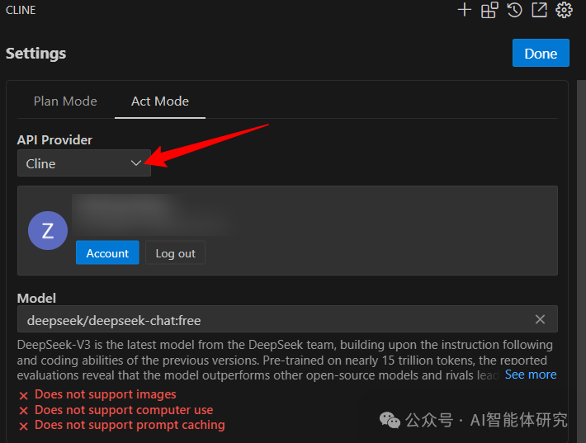Image resolution: width=586 pixels, height=443 pixels.
Task: Click the Model label
Action: pyautogui.click(x=36, y=298)
